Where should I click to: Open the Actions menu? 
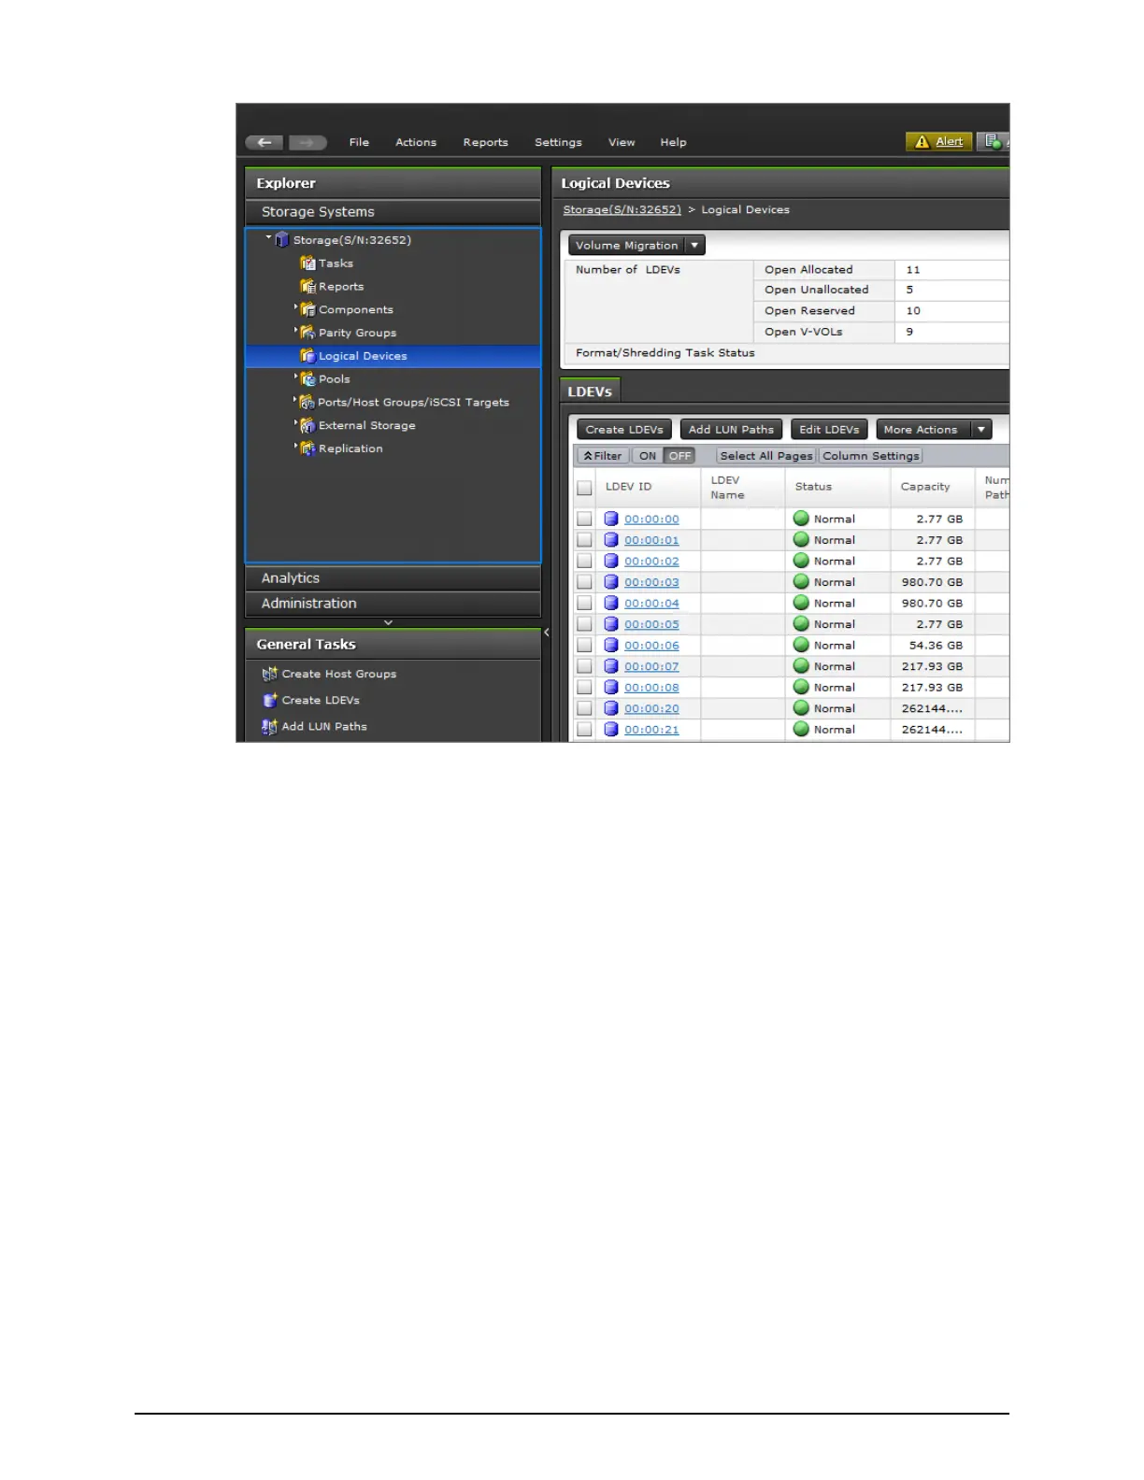coord(416,142)
